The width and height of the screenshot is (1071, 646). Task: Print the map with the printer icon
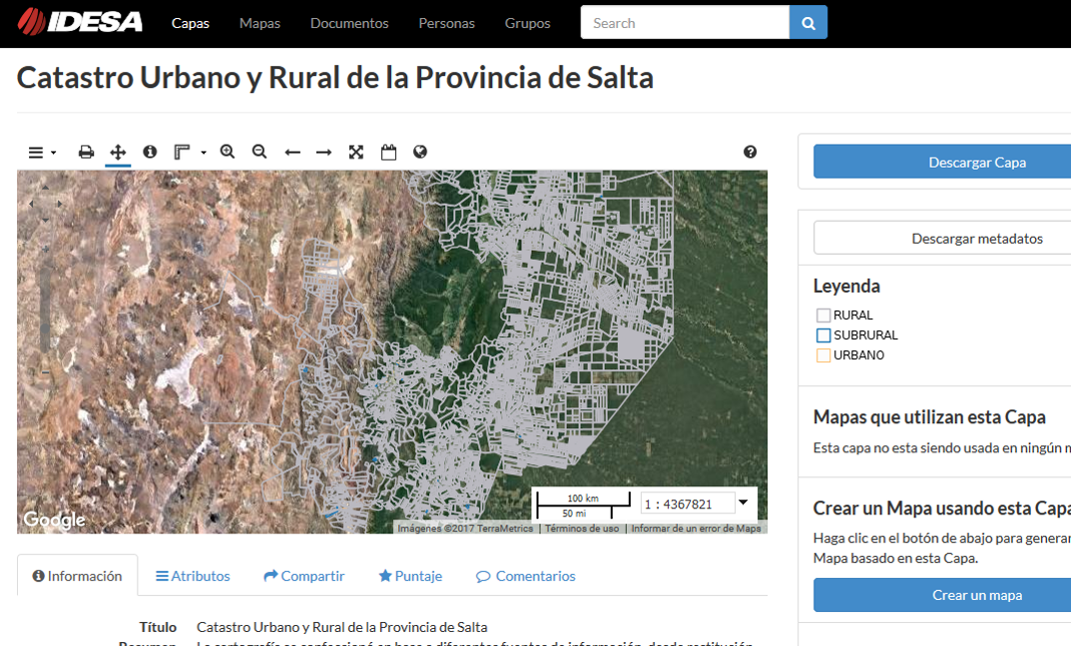(86, 152)
